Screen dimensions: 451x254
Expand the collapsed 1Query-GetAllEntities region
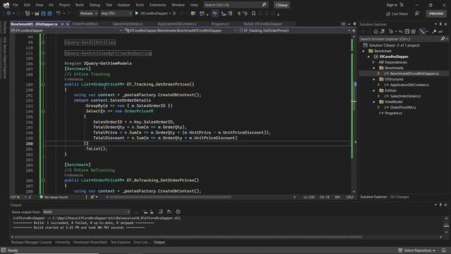43,42
